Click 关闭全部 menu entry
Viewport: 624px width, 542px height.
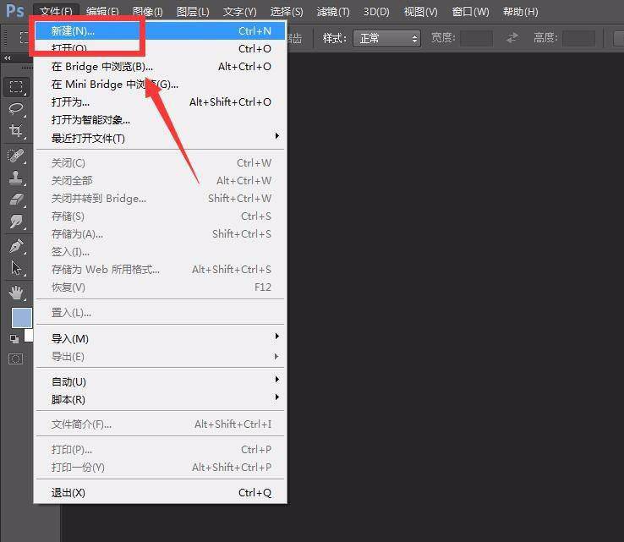click(161, 181)
